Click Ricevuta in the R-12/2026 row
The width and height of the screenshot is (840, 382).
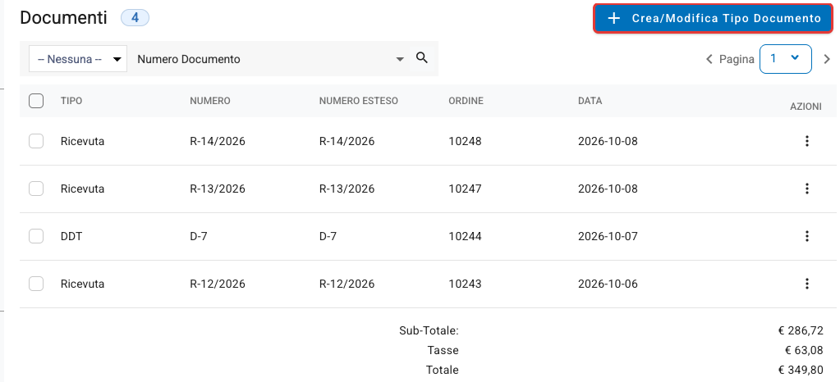coord(82,284)
